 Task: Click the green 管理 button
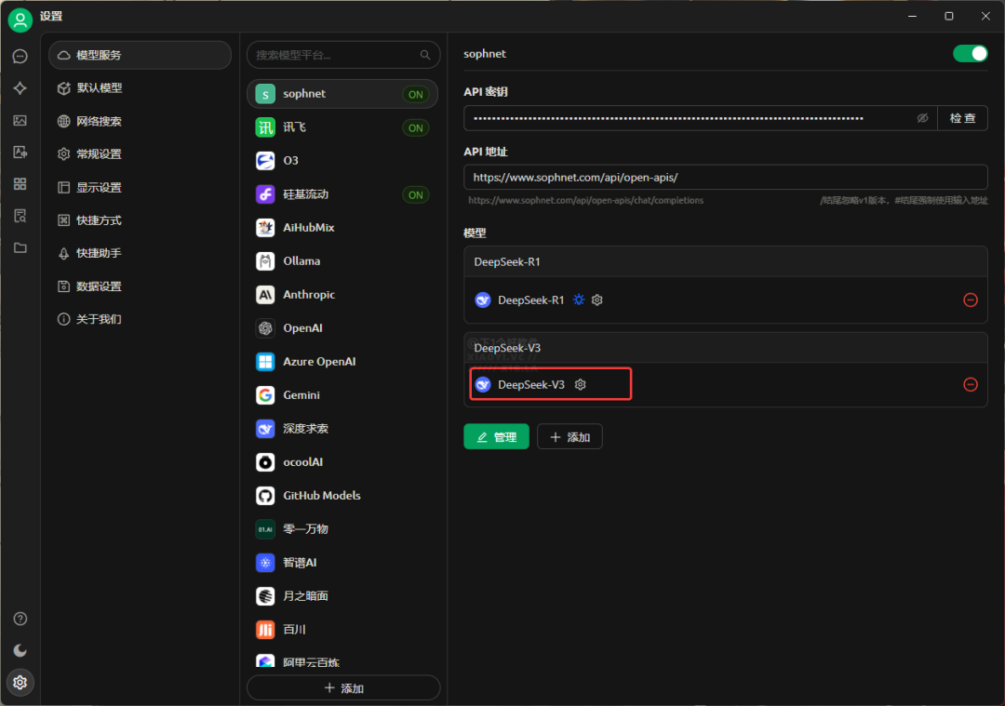(496, 437)
